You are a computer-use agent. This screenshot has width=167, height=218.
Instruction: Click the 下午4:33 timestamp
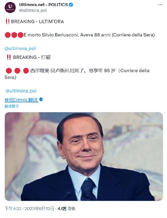(13, 209)
